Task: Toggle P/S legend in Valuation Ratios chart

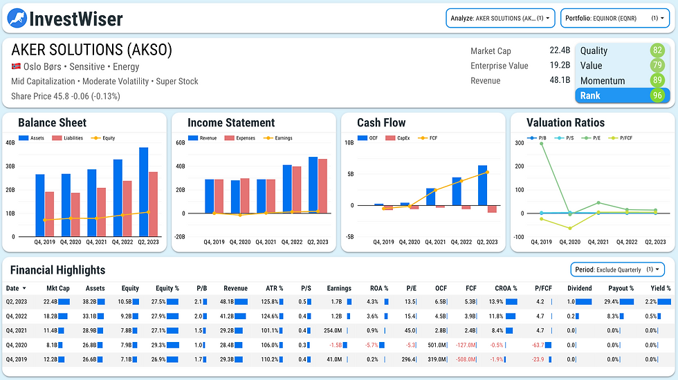Action: coord(565,138)
